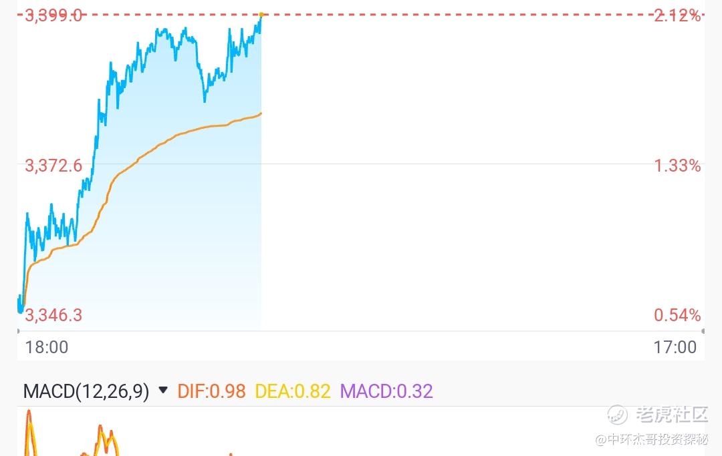722x456 pixels.
Task: Click the Tiger community logo icon
Action: [617, 415]
